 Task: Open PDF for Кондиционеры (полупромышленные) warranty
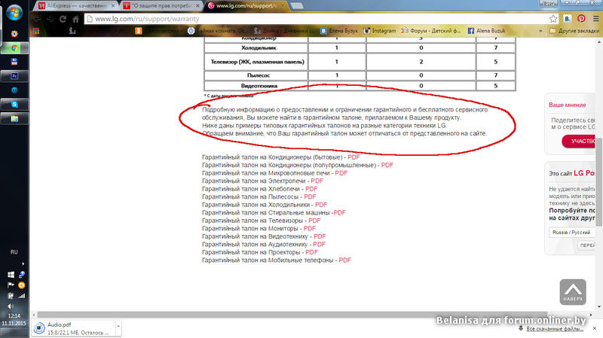387,165
